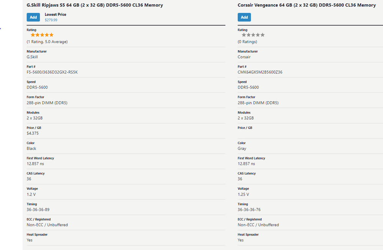Viewport: 383px width, 250px height.
Task: Add G.Skill Ripjaws S5 memory to list
Action: 33,17
